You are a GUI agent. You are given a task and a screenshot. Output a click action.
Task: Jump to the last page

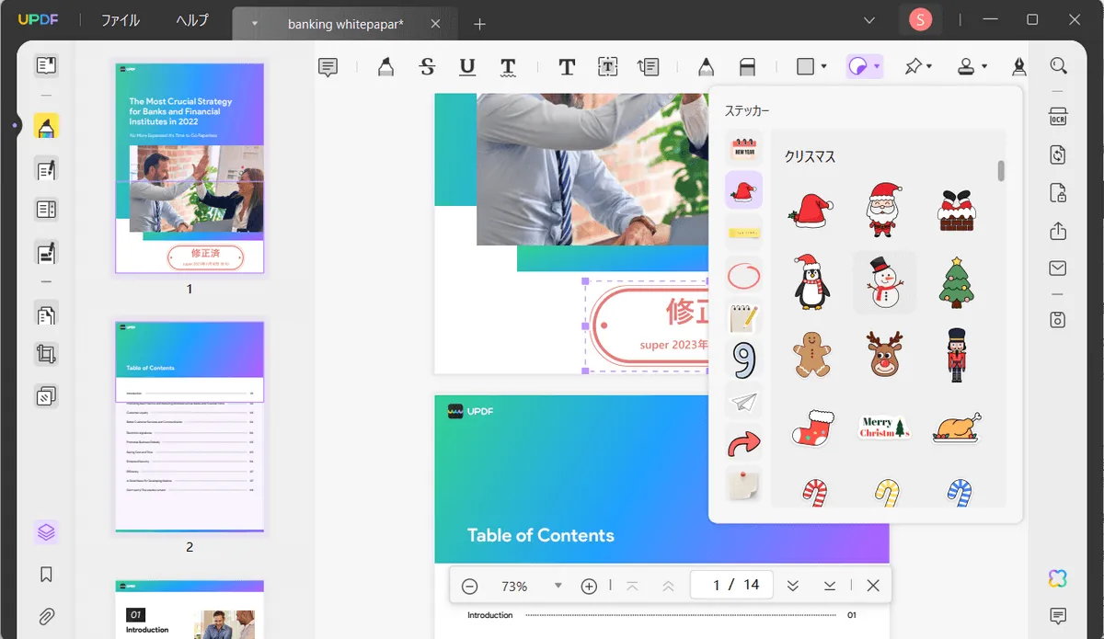point(830,586)
